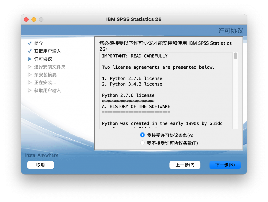The height and width of the screenshot is (202, 268).
Task: Close the IBM SPSS Statistics 26 window
Action: [26, 19]
